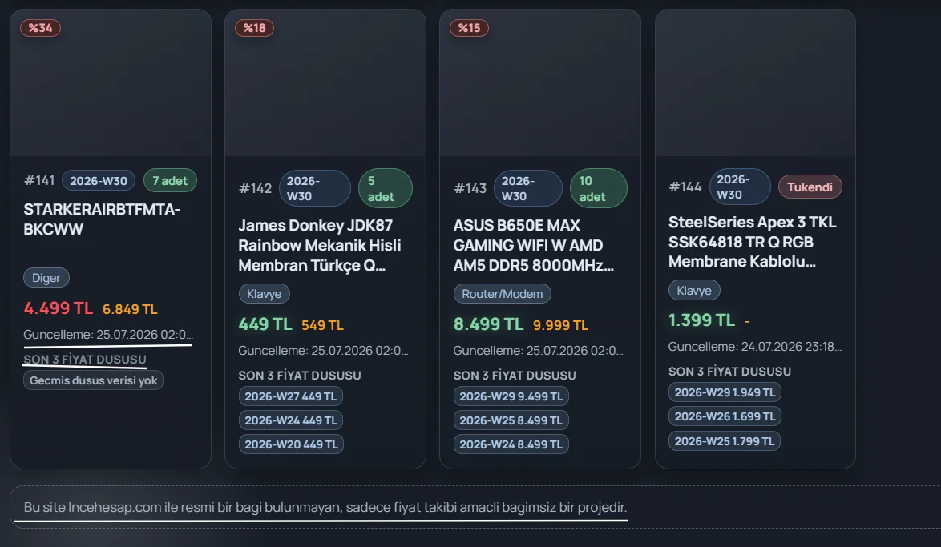Click the Guncelleme date on ASUS B650E card
This screenshot has height=547, width=941.
(538, 350)
